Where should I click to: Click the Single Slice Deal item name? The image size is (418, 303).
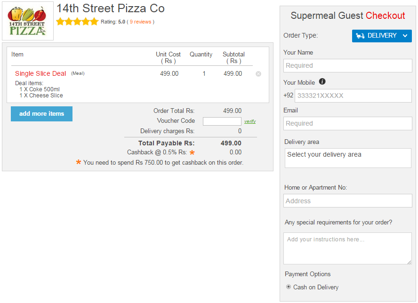[40, 73]
